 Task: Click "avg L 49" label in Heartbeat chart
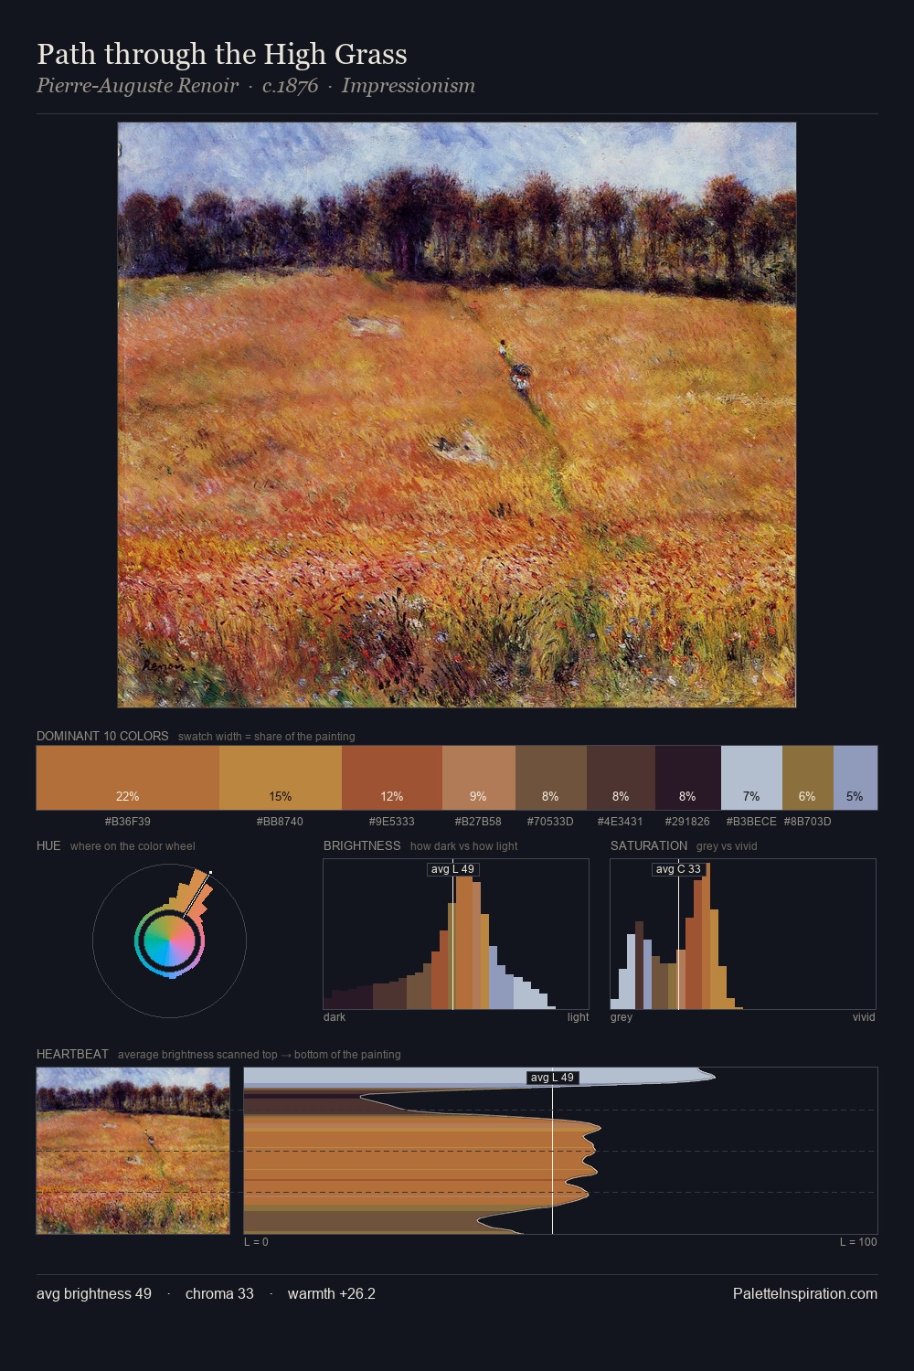(553, 1078)
